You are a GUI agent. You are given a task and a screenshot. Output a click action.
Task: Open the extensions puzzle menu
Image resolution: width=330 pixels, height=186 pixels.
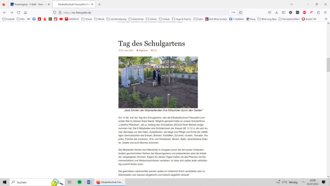tap(318, 13)
